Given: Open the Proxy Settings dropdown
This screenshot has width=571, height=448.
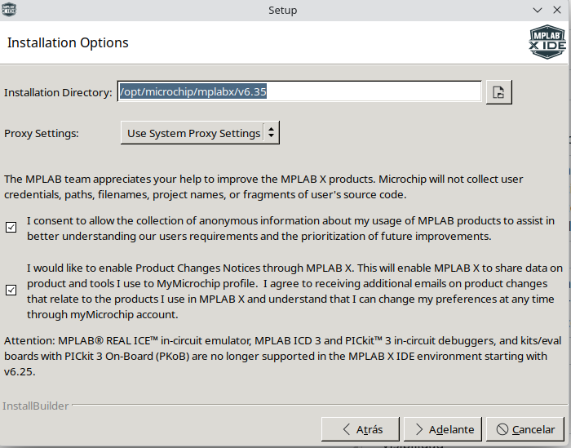Looking at the screenshot, I should point(200,133).
